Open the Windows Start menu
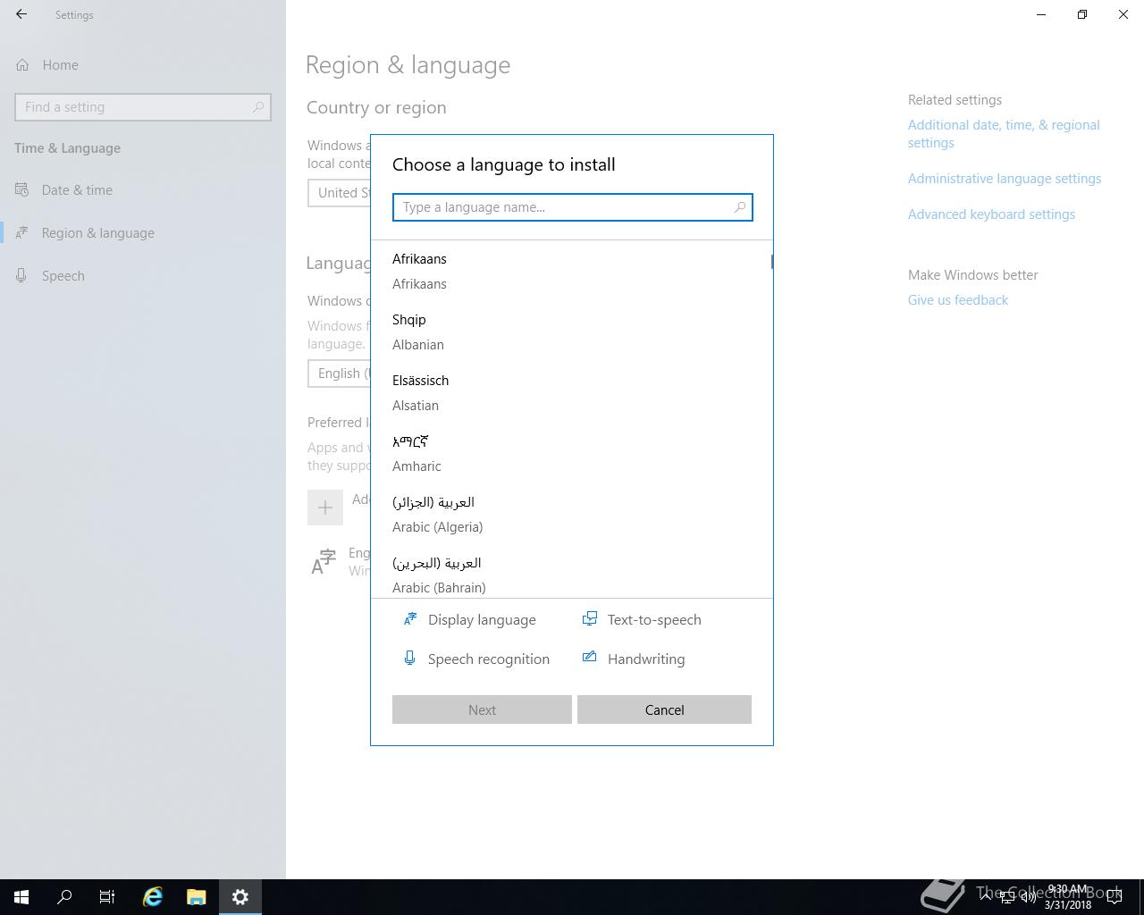This screenshot has width=1144, height=915. point(21,896)
